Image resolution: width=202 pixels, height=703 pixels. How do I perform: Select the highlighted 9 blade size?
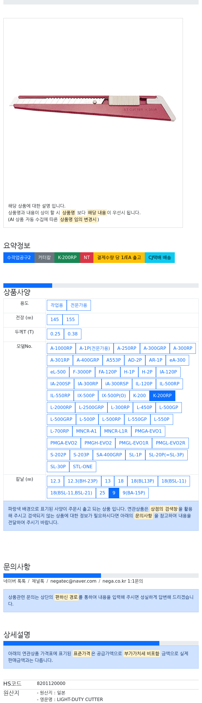[x=114, y=493]
